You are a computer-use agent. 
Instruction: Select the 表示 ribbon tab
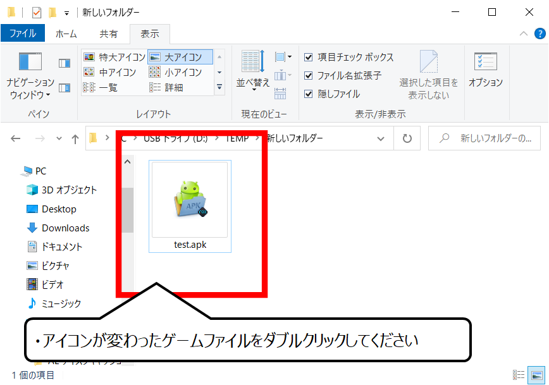point(150,34)
